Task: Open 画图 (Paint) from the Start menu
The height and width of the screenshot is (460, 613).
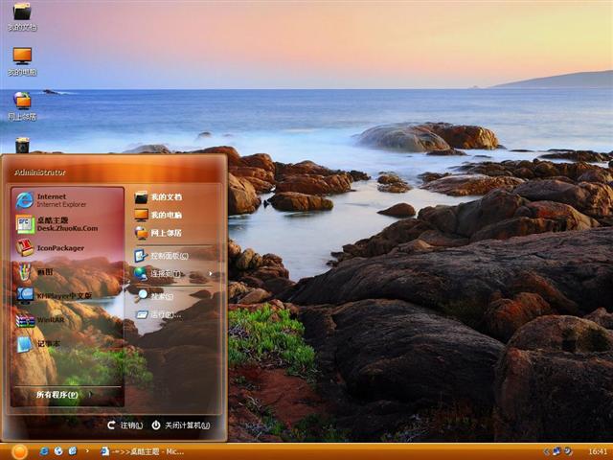Action: coord(45,272)
